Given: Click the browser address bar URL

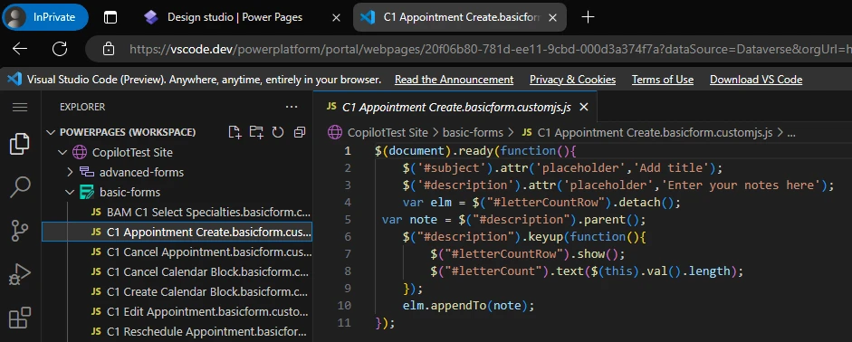Looking at the screenshot, I should 489,49.
